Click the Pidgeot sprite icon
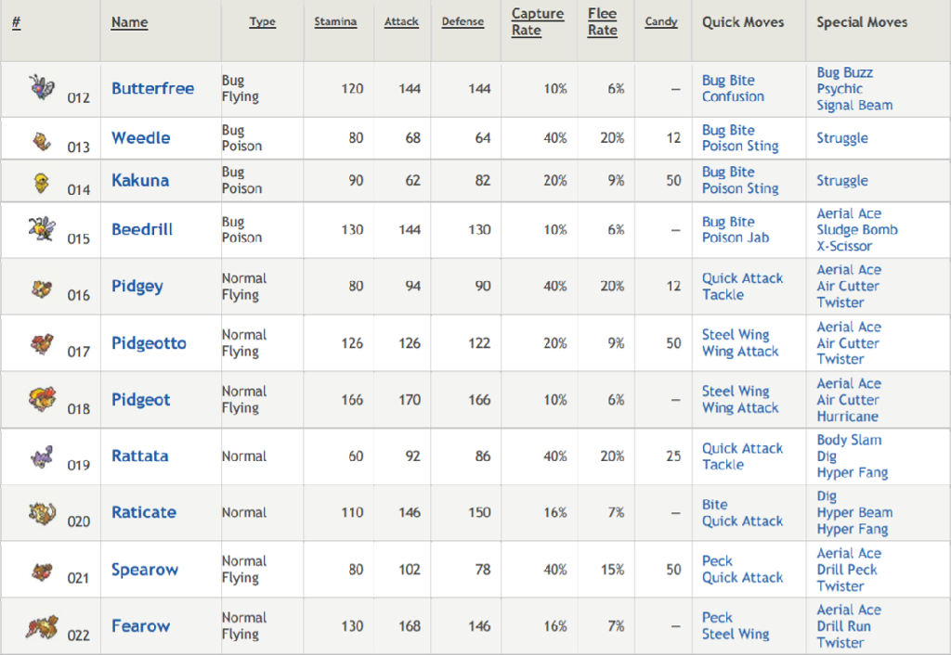951x655 pixels. (x=42, y=399)
